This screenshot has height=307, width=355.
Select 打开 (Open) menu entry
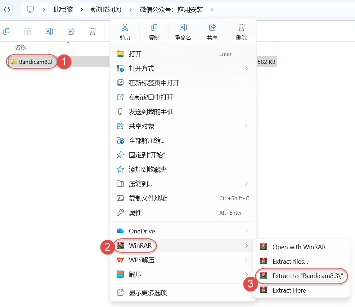point(183,54)
